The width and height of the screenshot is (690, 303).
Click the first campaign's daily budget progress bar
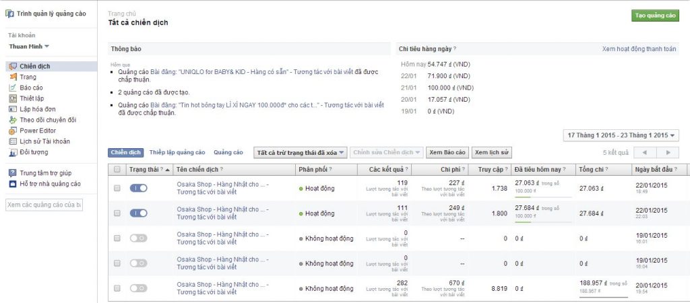coord(542,197)
